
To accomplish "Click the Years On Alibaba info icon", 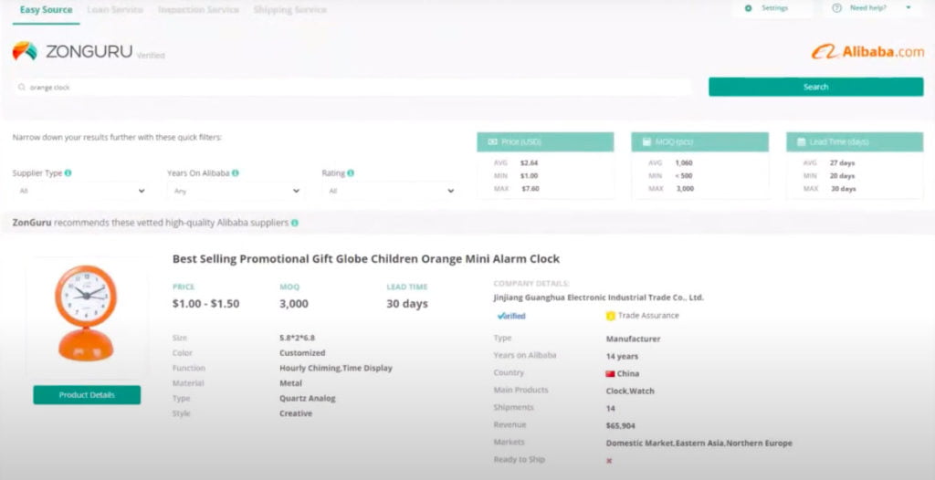I will [x=236, y=172].
